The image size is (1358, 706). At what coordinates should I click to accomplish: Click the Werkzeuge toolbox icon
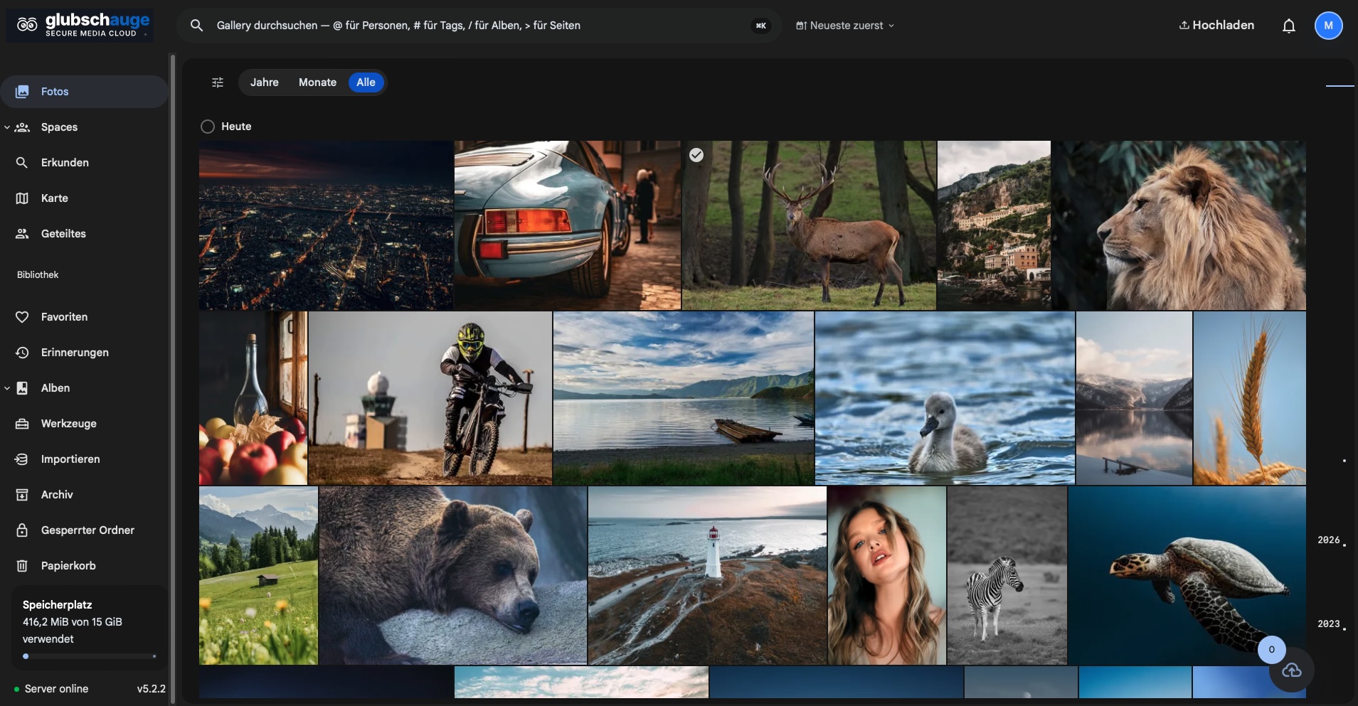22,424
